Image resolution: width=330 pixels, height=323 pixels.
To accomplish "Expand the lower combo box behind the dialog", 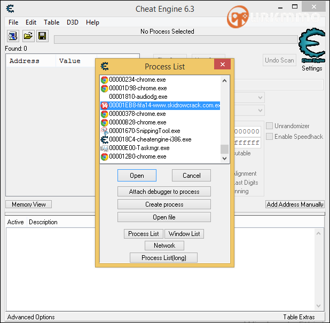I will tap(261, 111).
